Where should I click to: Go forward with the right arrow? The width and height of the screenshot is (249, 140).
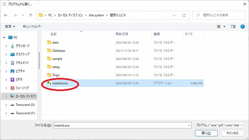(x=15, y=15)
